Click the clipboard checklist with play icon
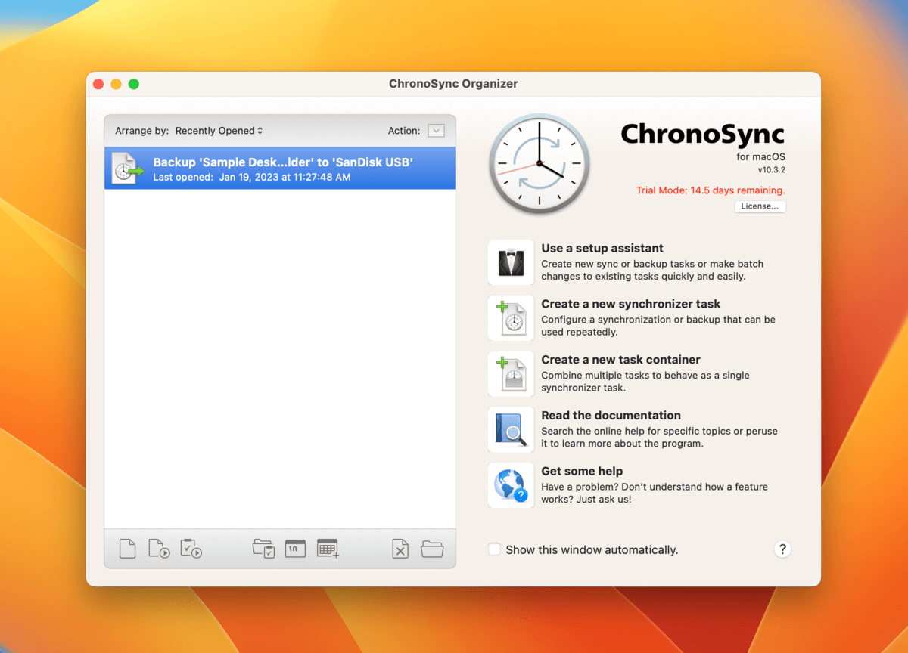Viewport: 908px width, 653px height. coord(191,549)
